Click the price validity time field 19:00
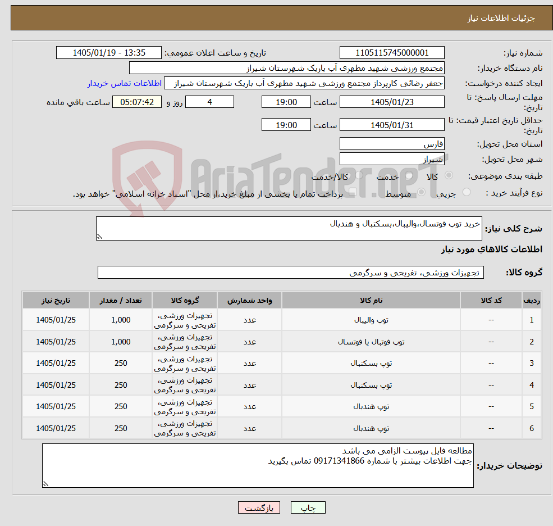The width and height of the screenshot is (553, 526). coord(286,125)
